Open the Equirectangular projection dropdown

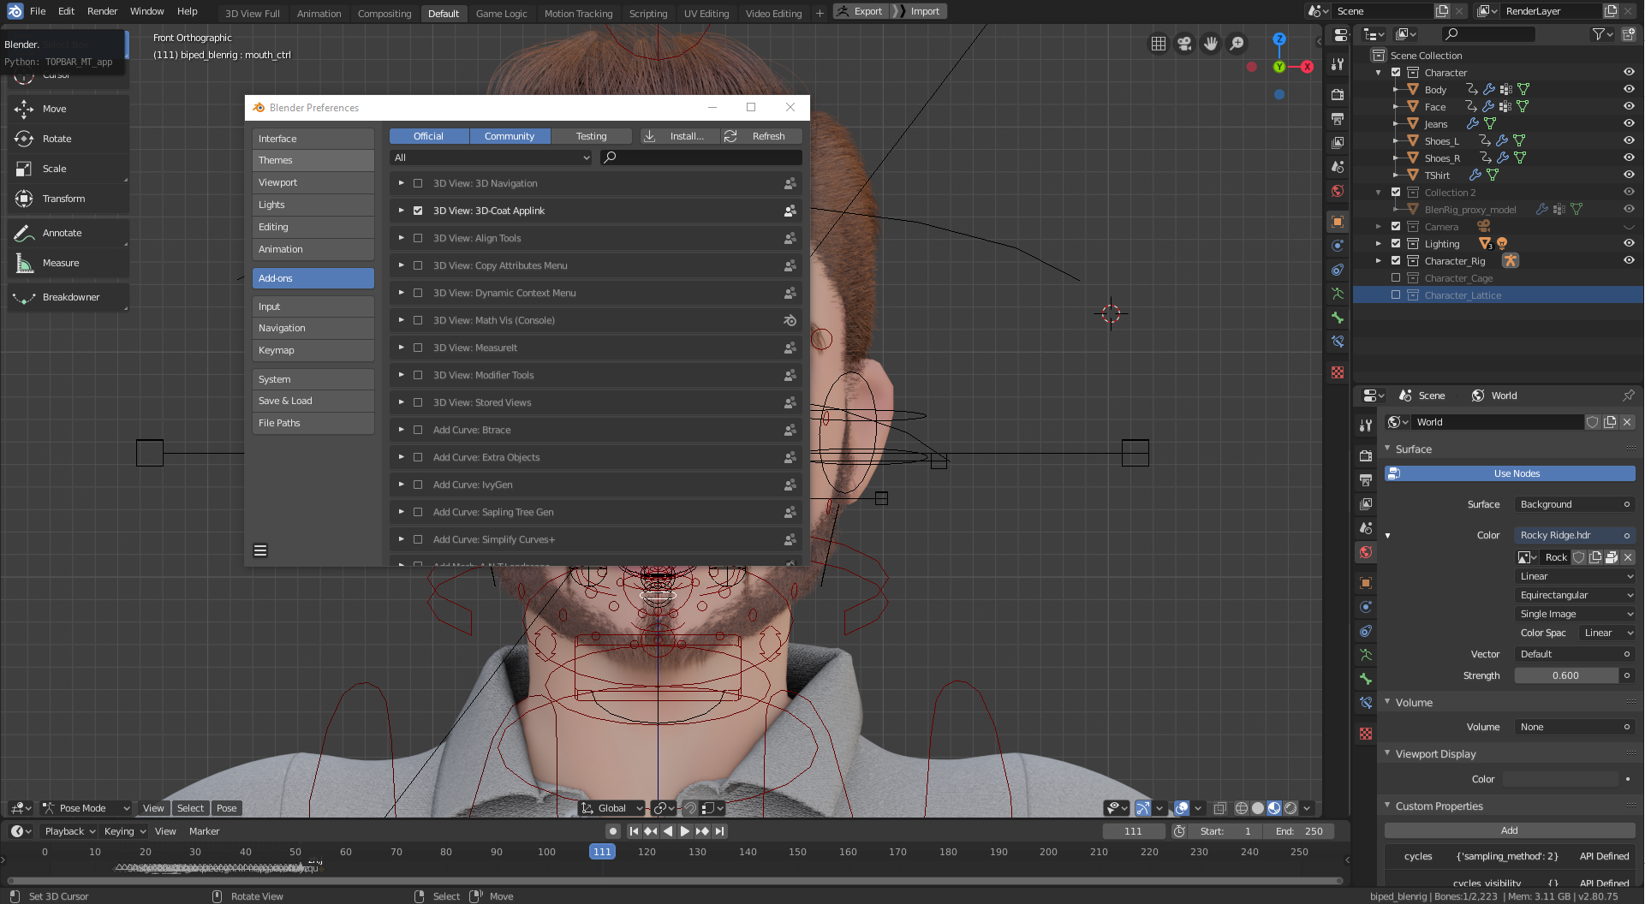1576,595
